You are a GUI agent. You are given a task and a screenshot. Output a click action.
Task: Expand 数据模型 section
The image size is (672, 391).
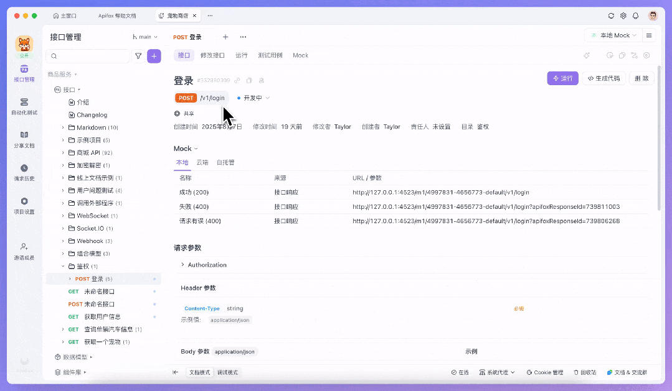coord(73,357)
